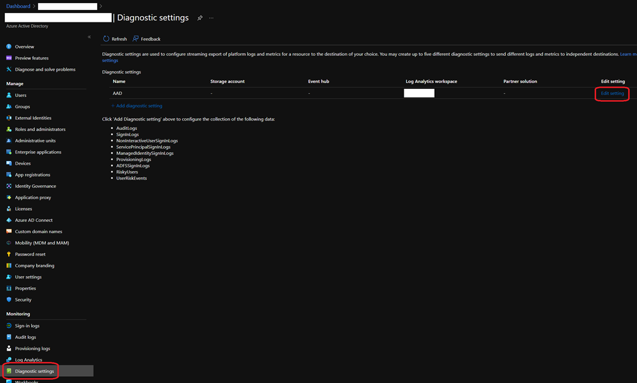
Task: Open Sign-in logs under Monitoring
Action: tap(27, 326)
